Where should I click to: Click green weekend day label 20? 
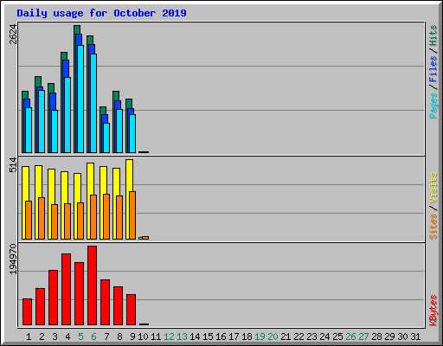click(x=273, y=336)
